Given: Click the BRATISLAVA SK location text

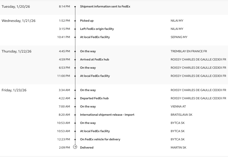Looking at the screenshot, I should [x=181, y=115].
